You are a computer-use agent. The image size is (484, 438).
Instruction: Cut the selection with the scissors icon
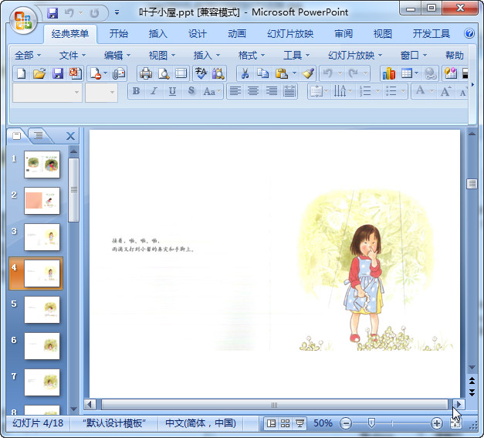coord(245,73)
